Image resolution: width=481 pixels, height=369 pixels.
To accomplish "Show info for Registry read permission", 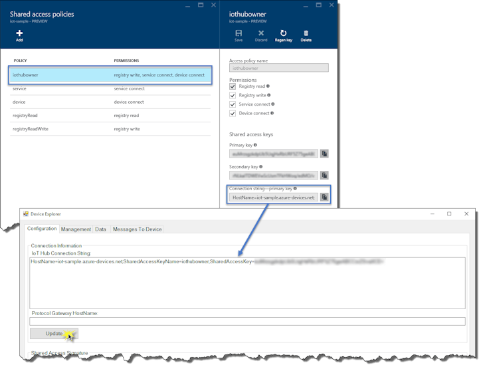I will click(x=268, y=86).
